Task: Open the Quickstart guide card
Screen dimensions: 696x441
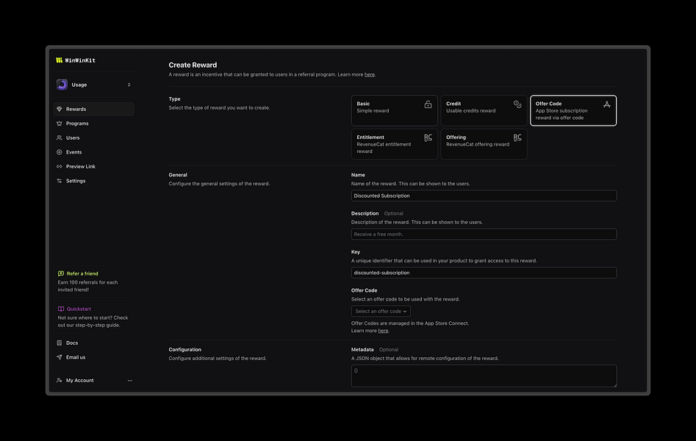Action: click(93, 317)
